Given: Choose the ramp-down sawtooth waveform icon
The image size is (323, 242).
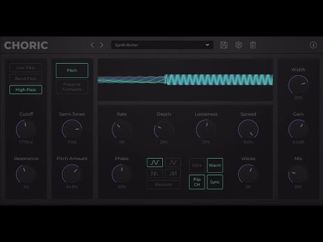Looking at the screenshot, I should 155,173.
